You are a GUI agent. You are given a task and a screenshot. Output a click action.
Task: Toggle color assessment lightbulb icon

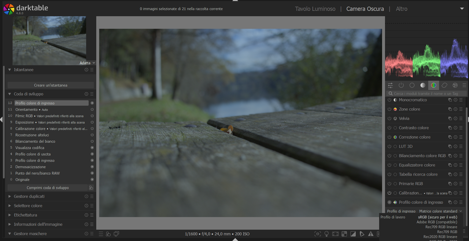[x=326, y=234]
